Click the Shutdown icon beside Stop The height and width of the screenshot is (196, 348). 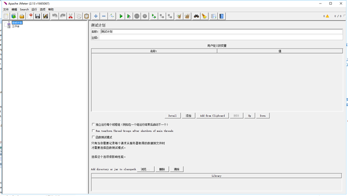coord(145,16)
